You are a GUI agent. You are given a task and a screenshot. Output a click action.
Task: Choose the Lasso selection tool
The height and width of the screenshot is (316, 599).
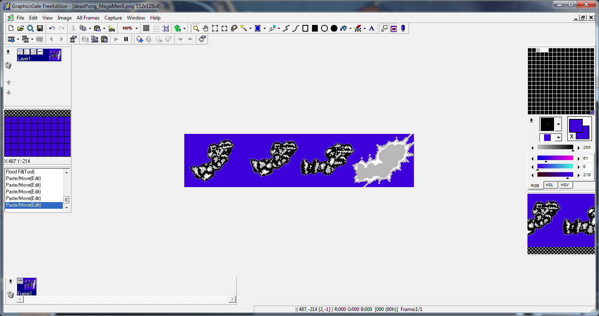coord(234,28)
